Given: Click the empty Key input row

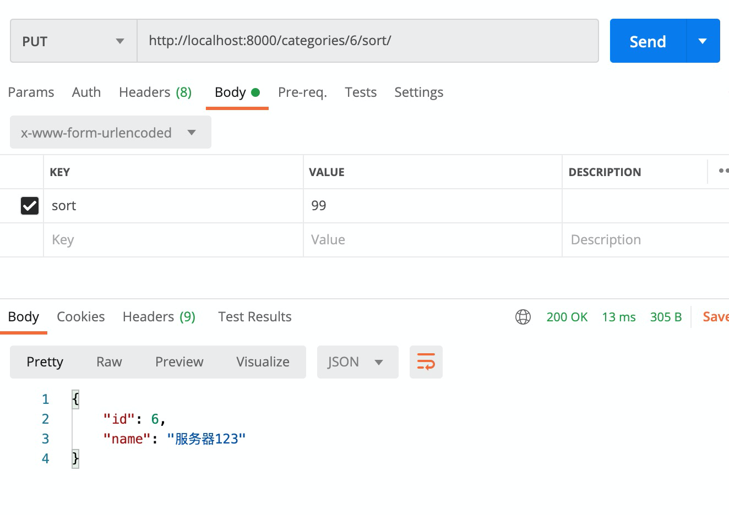Looking at the screenshot, I should [165, 239].
